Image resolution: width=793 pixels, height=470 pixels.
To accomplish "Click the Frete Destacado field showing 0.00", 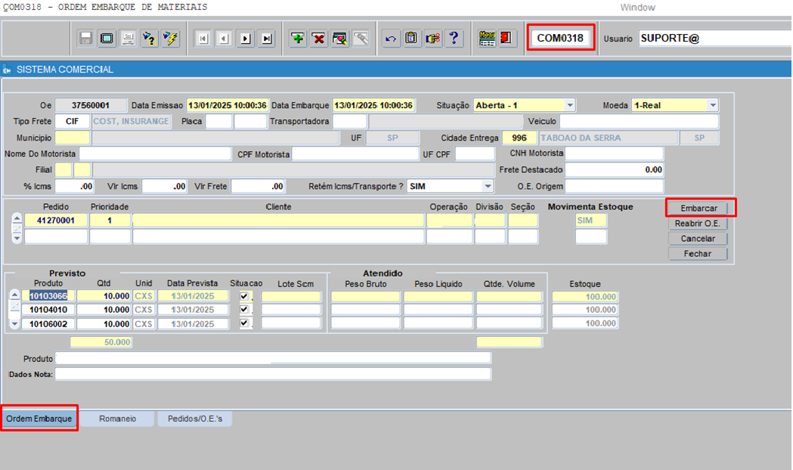I will tap(614, 170).
